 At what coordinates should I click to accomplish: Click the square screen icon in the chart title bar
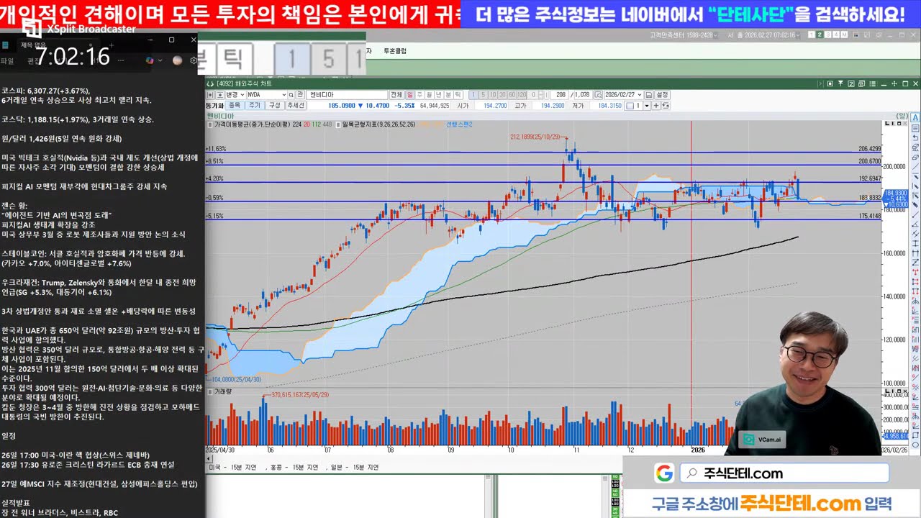click(x=830, y=83)
